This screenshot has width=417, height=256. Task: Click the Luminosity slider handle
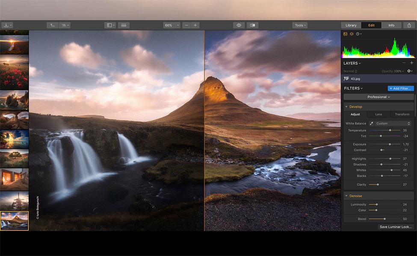(377, 204)
